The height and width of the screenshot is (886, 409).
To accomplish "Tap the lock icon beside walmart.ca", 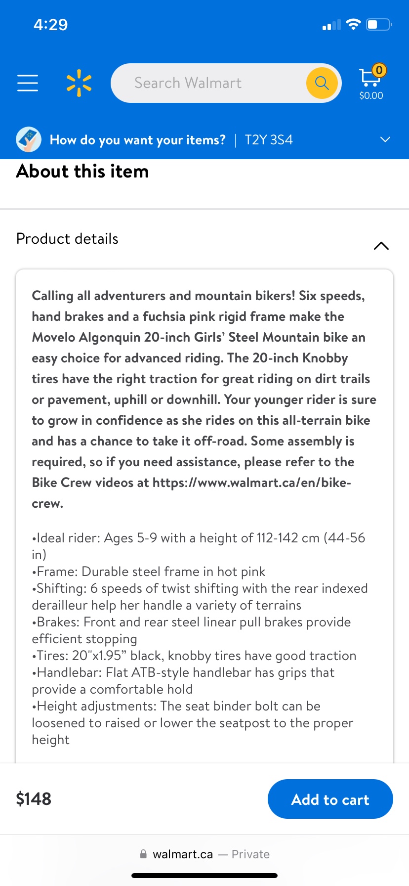I will tap(143, 854).
